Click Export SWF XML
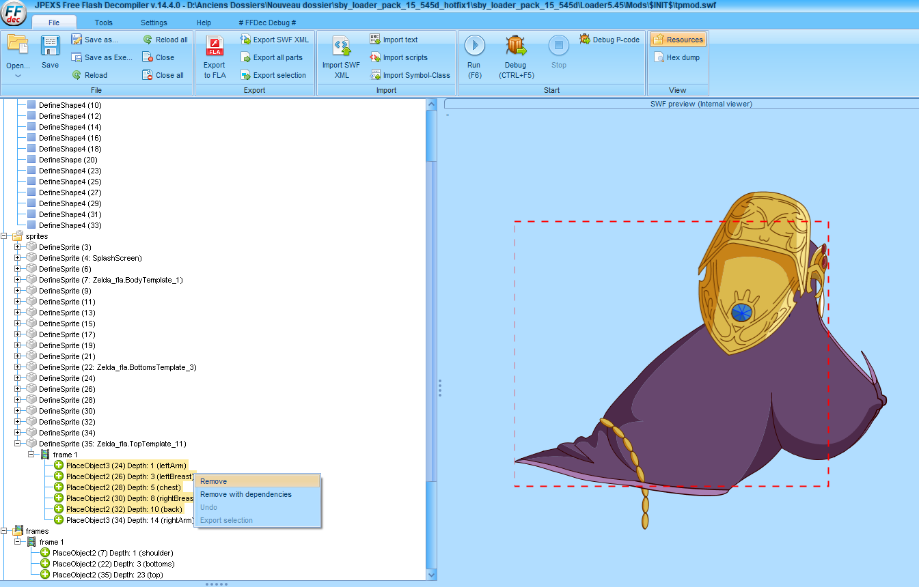The height and width of the screenshot is (587, 919). click(x=274, y=40)
